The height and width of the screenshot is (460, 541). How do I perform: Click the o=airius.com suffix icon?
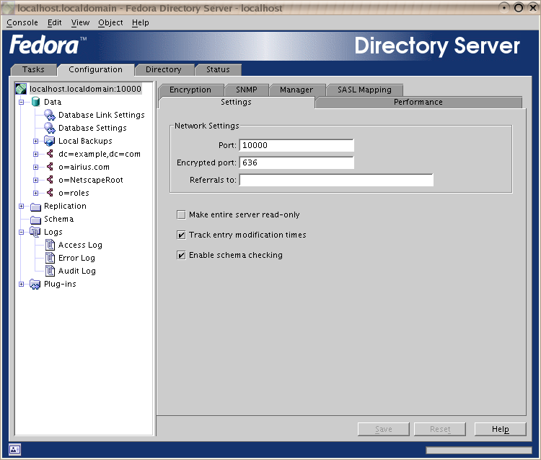(x=50, y=167)
